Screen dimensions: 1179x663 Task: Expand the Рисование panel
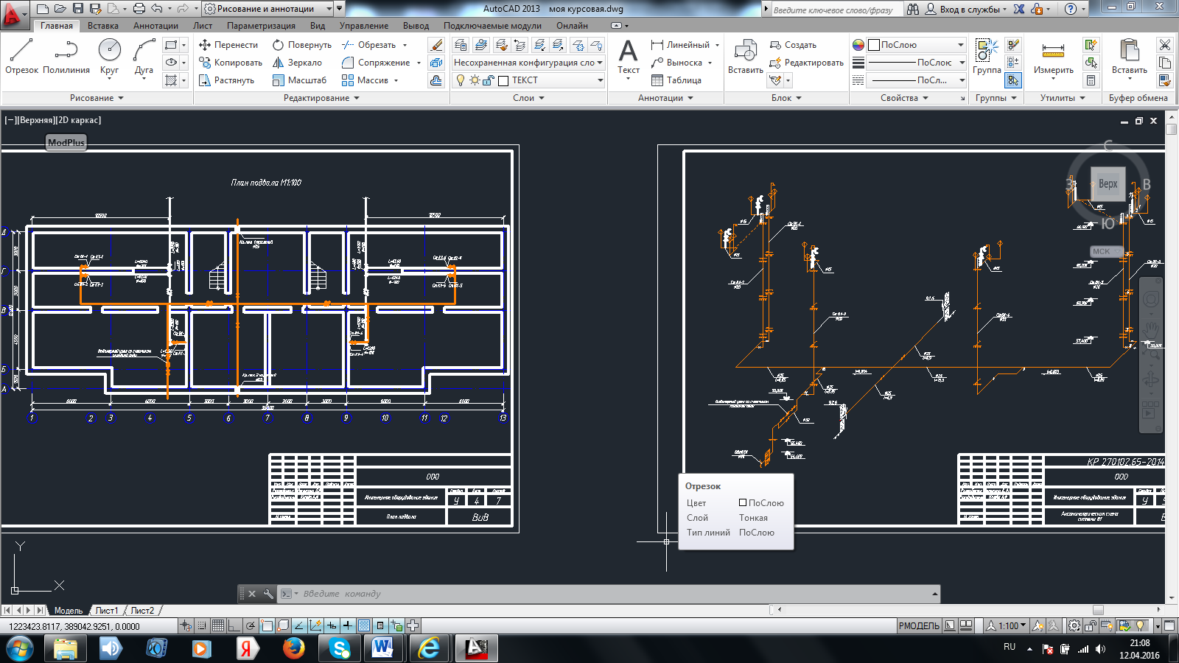97,98
